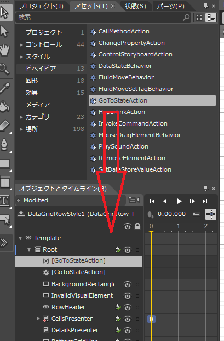Open the アセット(T) tab
The width and height of the screenshot is (224, 341).
point(91,7)
